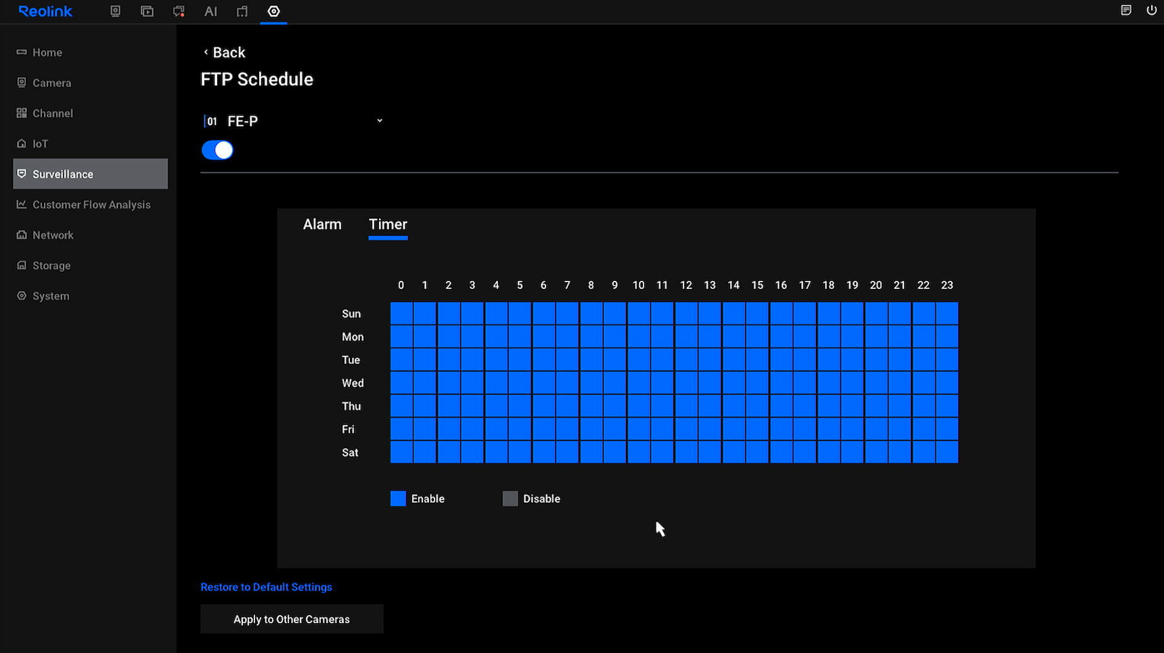Switch to the Alarm tab
This screenshot has width=1164, height=653.
[x=322, y=224]
